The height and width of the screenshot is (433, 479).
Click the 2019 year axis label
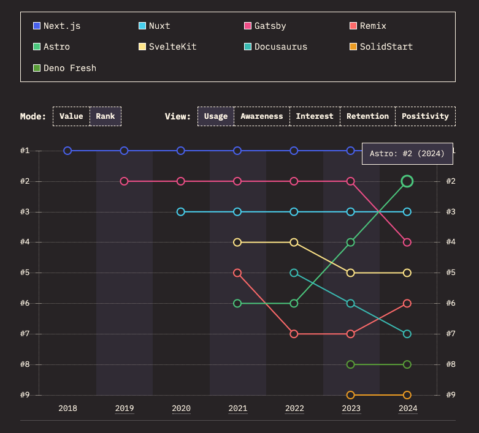tap(125, 409)
